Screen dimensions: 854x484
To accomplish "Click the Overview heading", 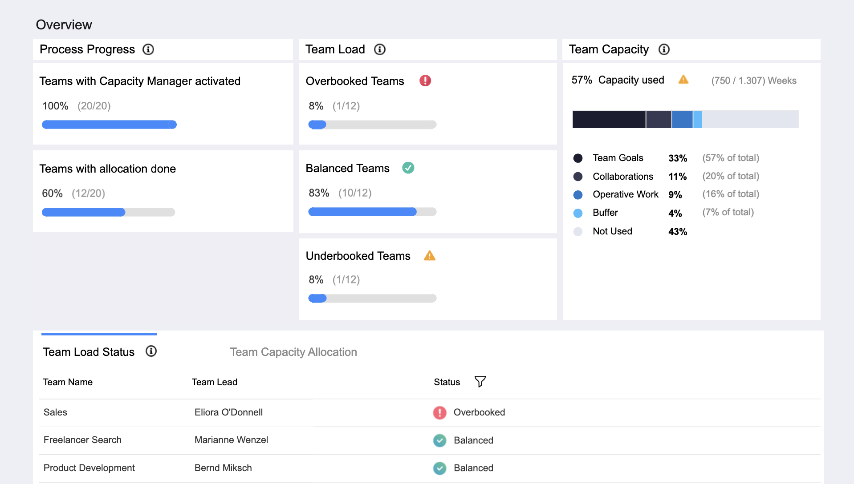I will pos(64,24).
